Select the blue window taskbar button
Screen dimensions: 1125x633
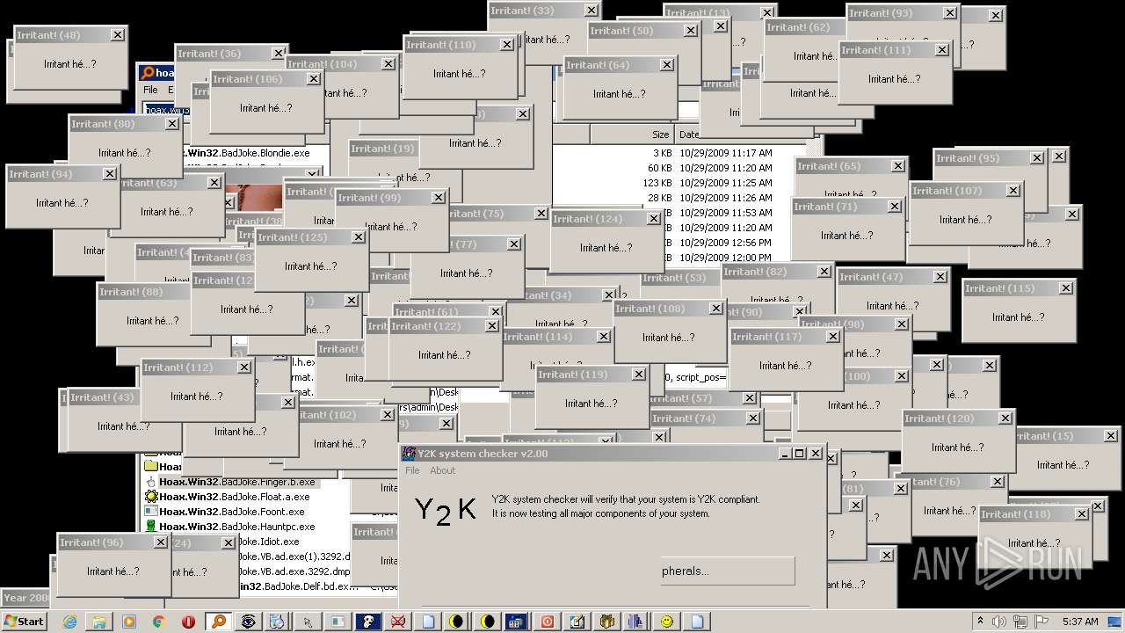516,621
